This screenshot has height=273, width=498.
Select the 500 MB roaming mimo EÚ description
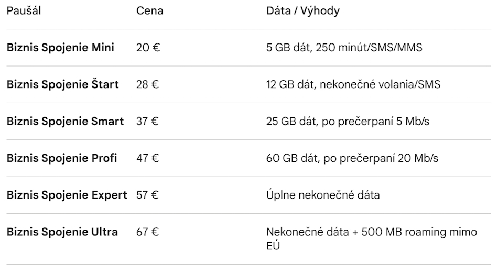pos(372,238)
